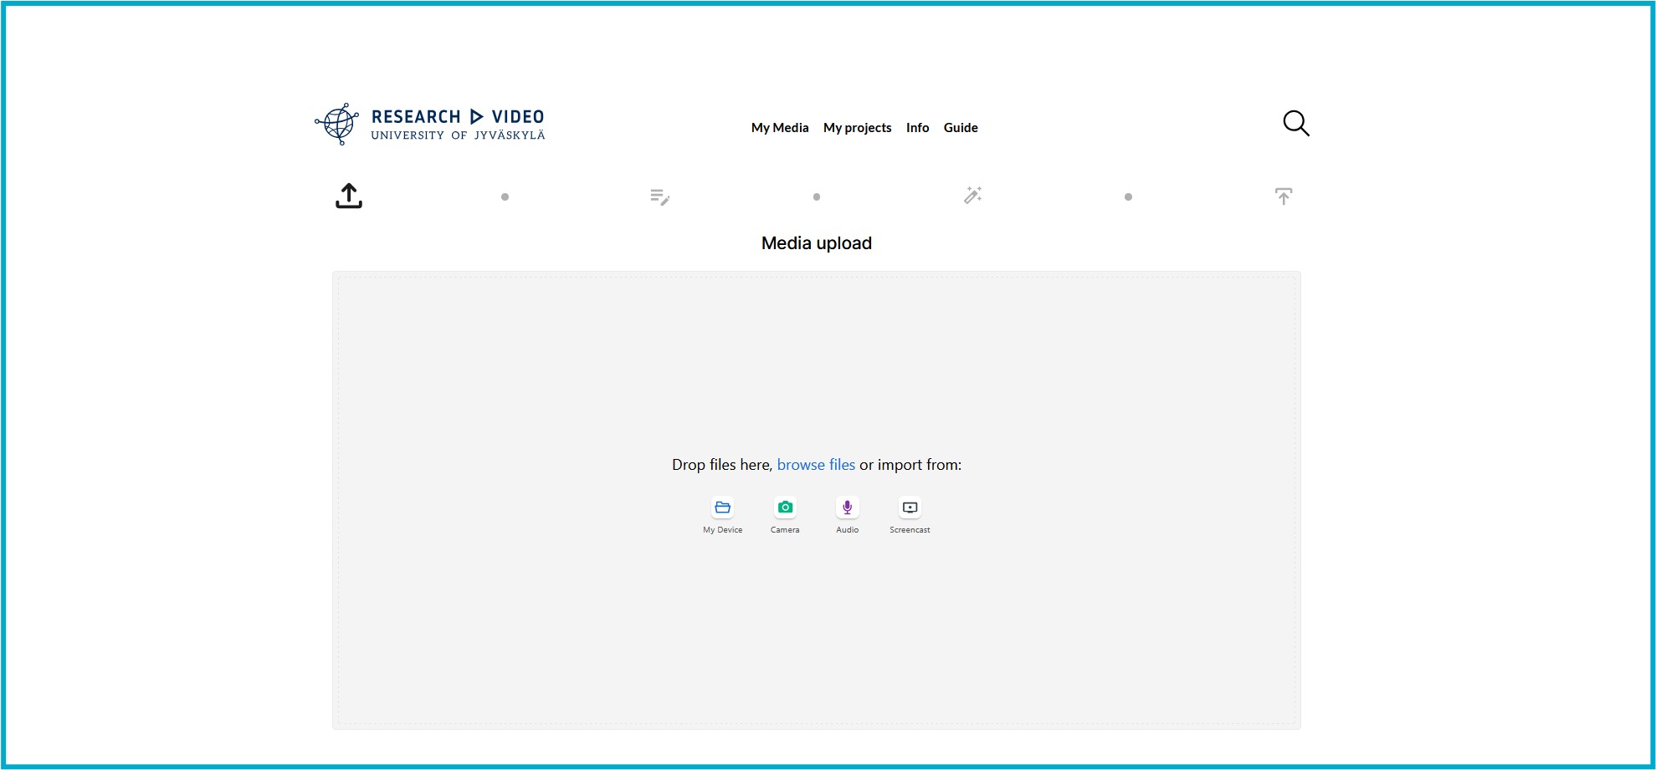The height and width of the screenshot is (770, 1656).
Task: Open the Info menu item
Action: (917, 128)
